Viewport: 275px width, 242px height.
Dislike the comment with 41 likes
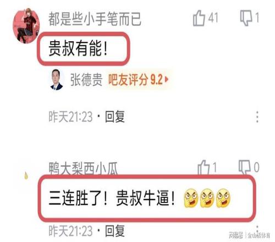(x=246, y=18)
